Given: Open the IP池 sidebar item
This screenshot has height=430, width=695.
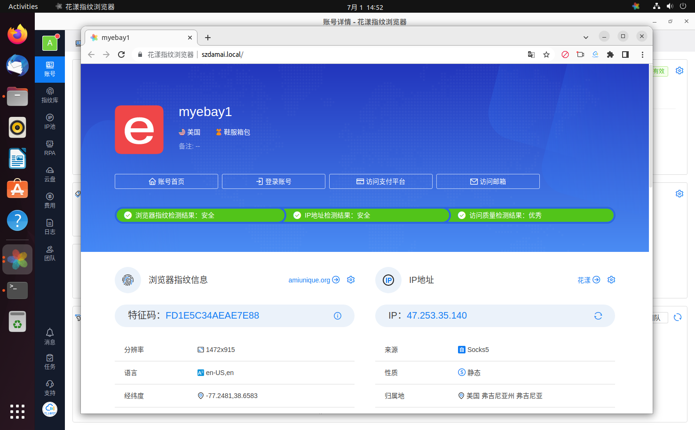Looking at the screenshot, I should (50, 121).
